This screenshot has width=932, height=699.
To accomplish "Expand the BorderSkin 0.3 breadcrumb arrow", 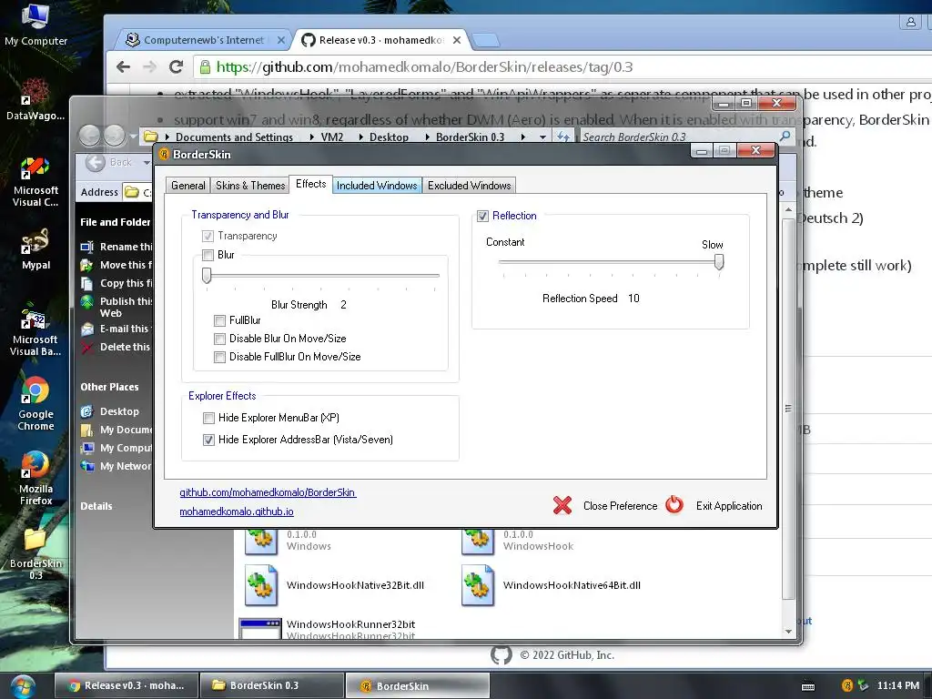I will click(x=523, y=137).
